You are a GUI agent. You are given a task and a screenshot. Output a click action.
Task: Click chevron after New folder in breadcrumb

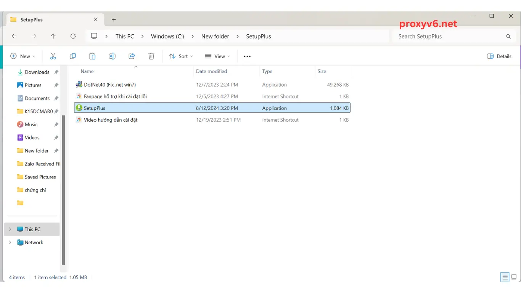[238, 37]
